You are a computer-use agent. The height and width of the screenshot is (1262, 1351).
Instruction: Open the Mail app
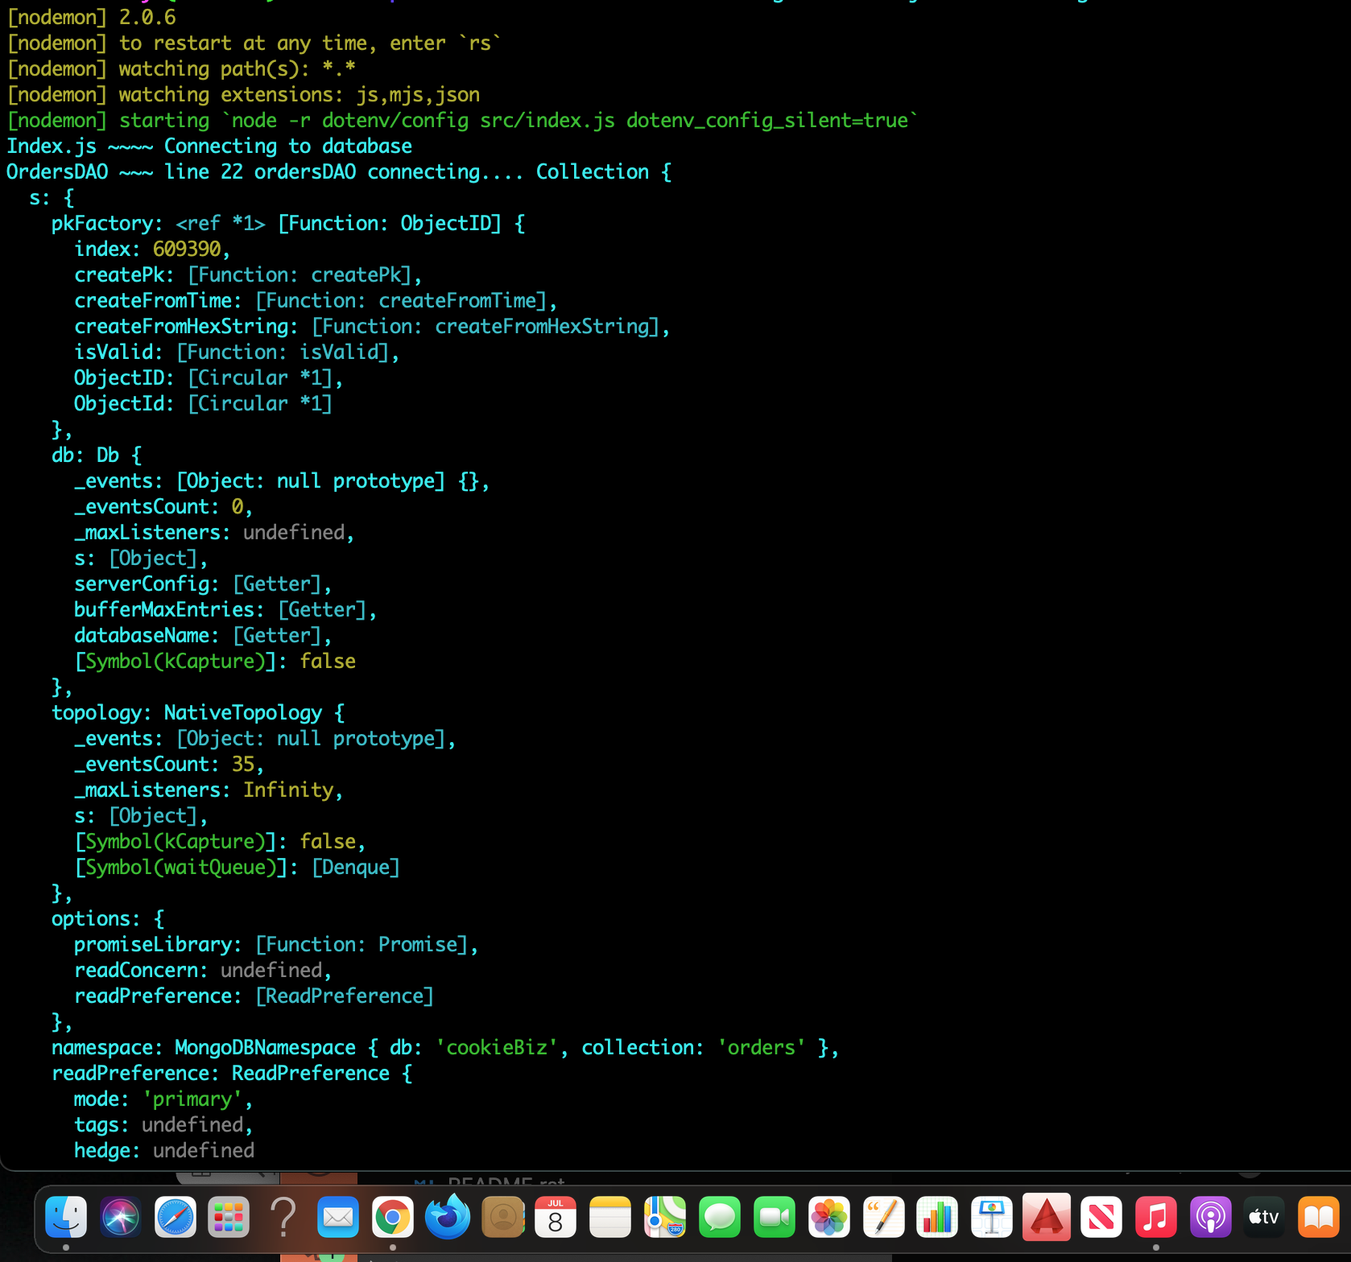(x=338, y=1217)
